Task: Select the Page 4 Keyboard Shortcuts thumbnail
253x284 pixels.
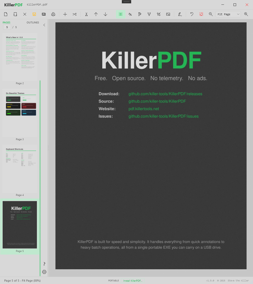Action: (x=20, y=169)
